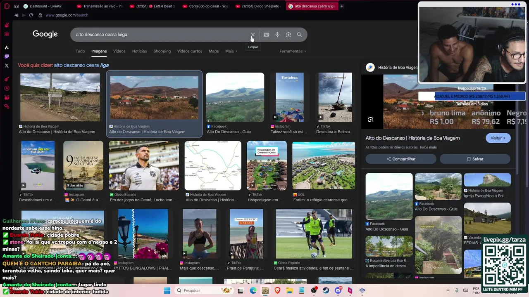Viewport: 529px width, 297px height.
Task: Click the browser address bar URL
Action: (67, 15)
